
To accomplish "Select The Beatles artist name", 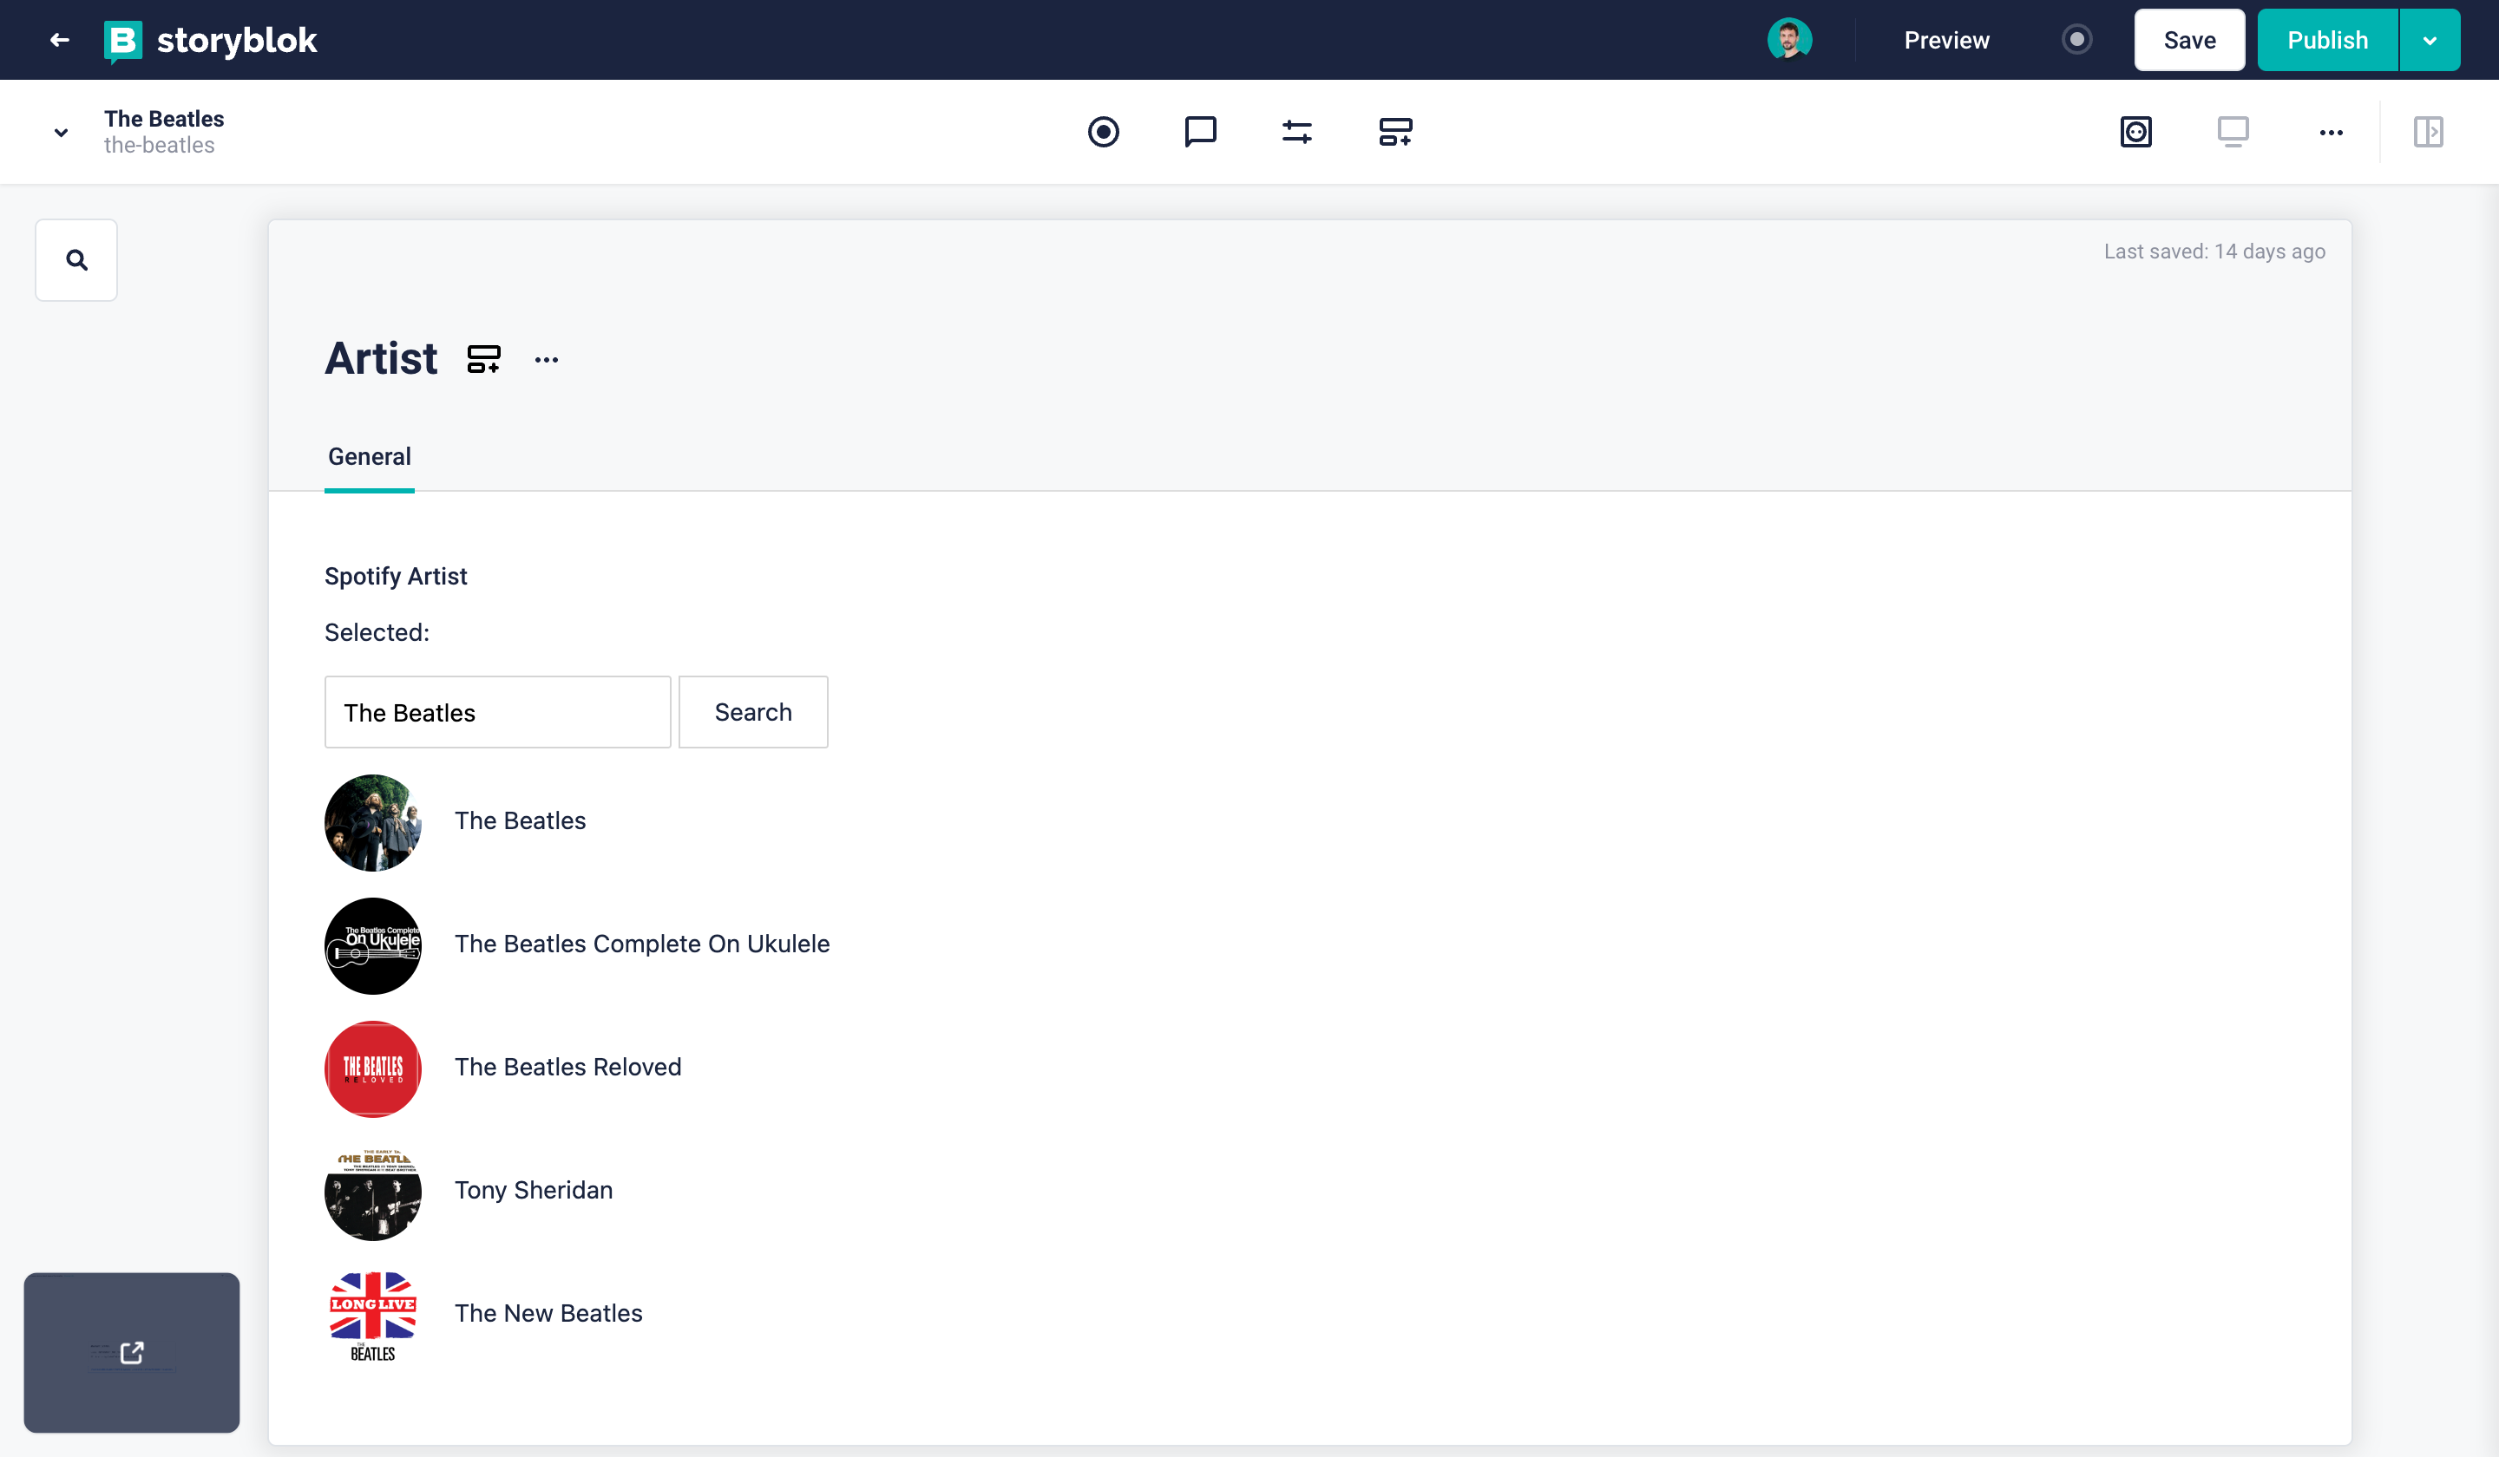I will (x=520, y=820).
